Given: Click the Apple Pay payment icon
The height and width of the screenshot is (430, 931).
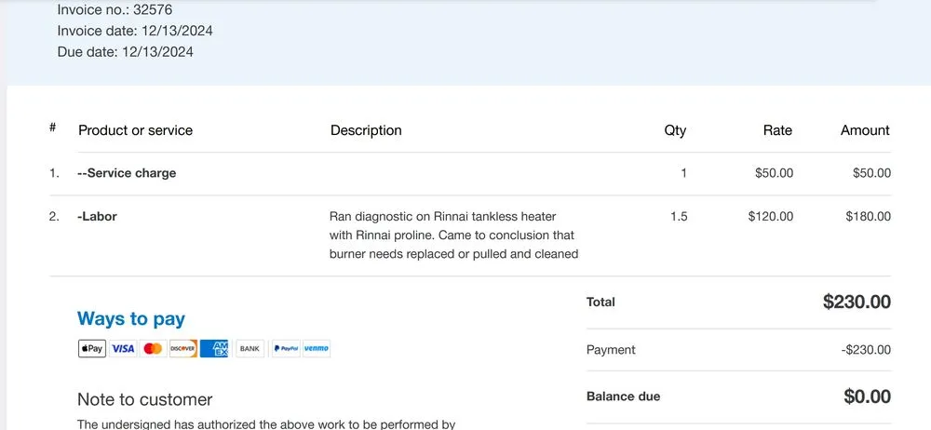Looking at the screenshot, I should pos(91,349).
